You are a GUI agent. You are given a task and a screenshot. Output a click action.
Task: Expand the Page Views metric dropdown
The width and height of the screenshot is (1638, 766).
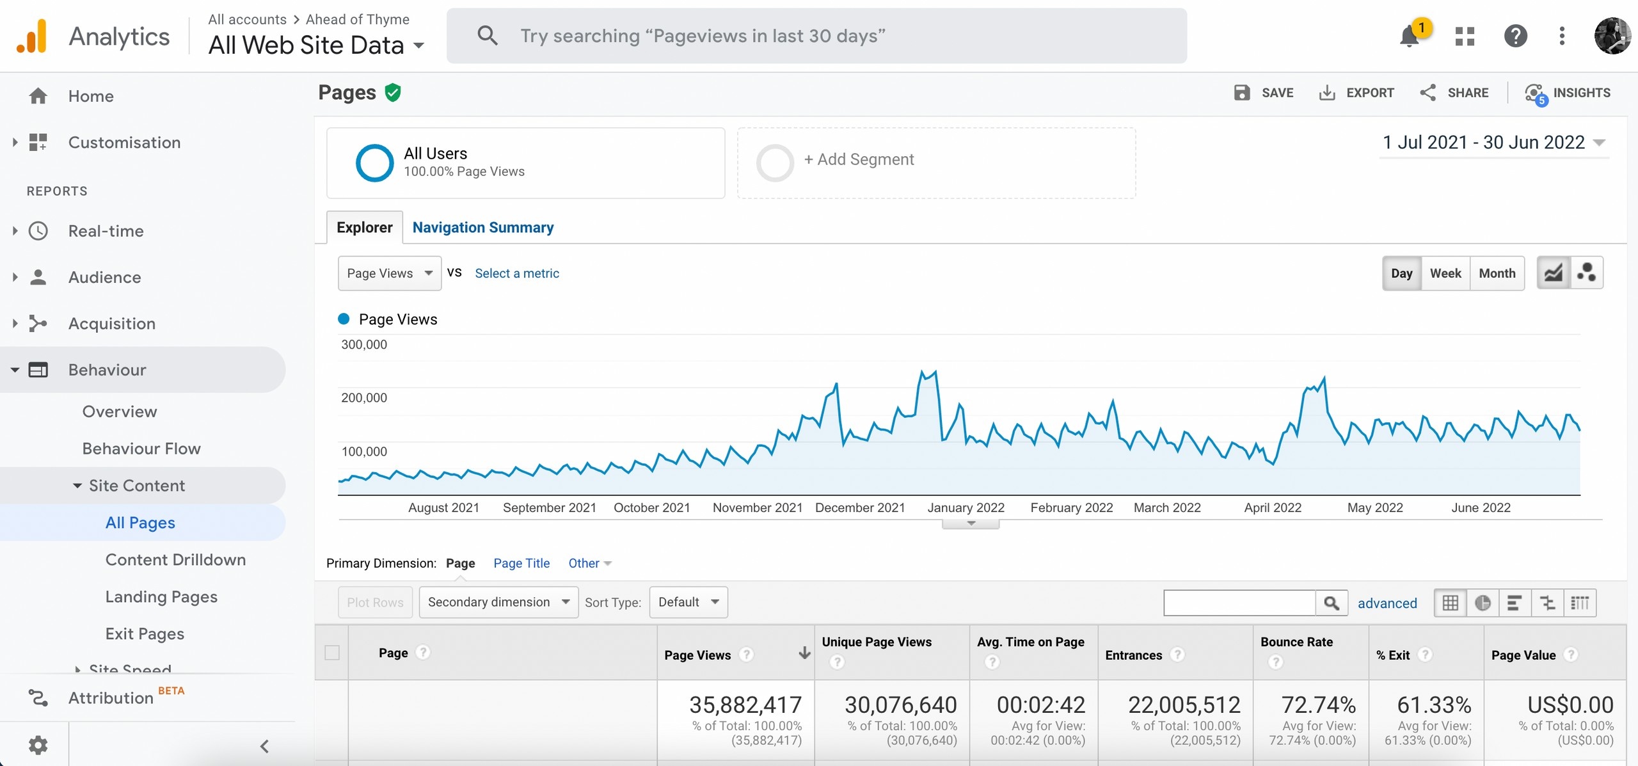click(x=389, y=273)
